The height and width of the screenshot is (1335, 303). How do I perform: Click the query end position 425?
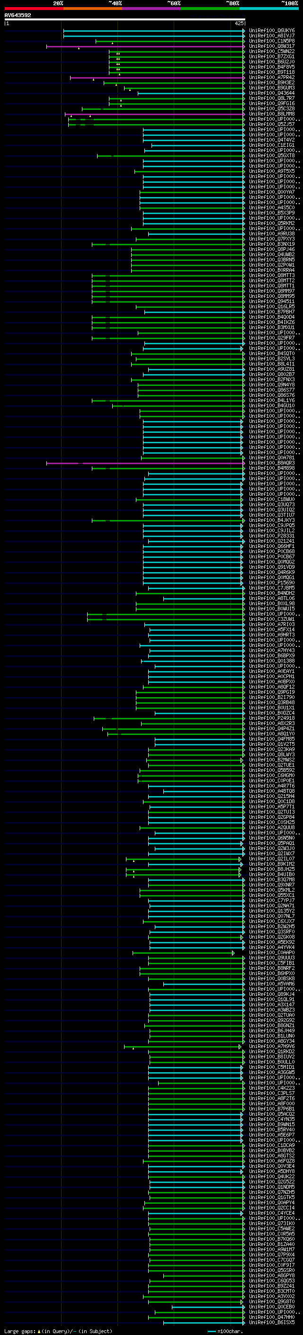239,23
